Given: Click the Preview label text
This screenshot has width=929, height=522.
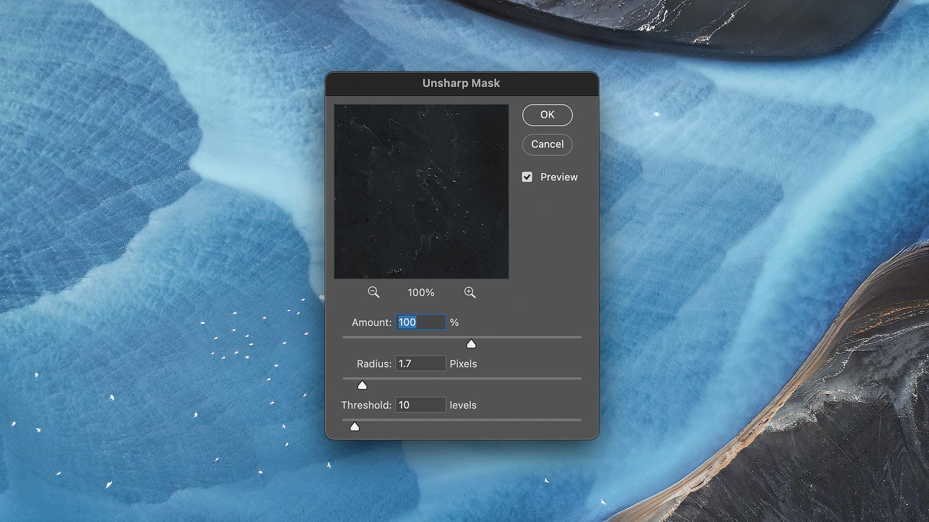Looking at the screenshot, I should (559, 177).
